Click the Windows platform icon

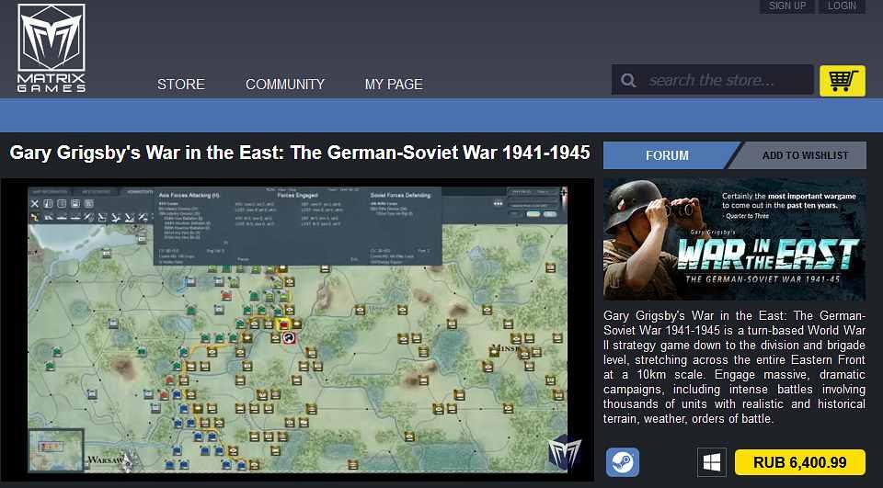pos(712,462)
